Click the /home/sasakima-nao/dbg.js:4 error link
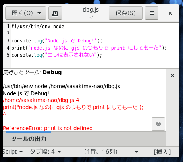 41,100
